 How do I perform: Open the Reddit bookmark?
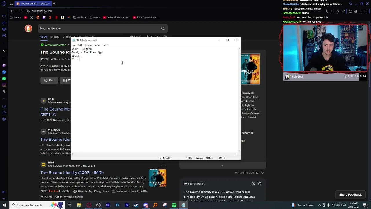tap(38, 17)
